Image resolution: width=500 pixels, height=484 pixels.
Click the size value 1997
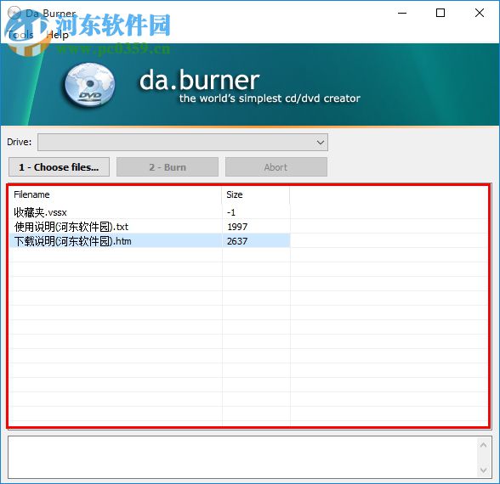point(237,227)
